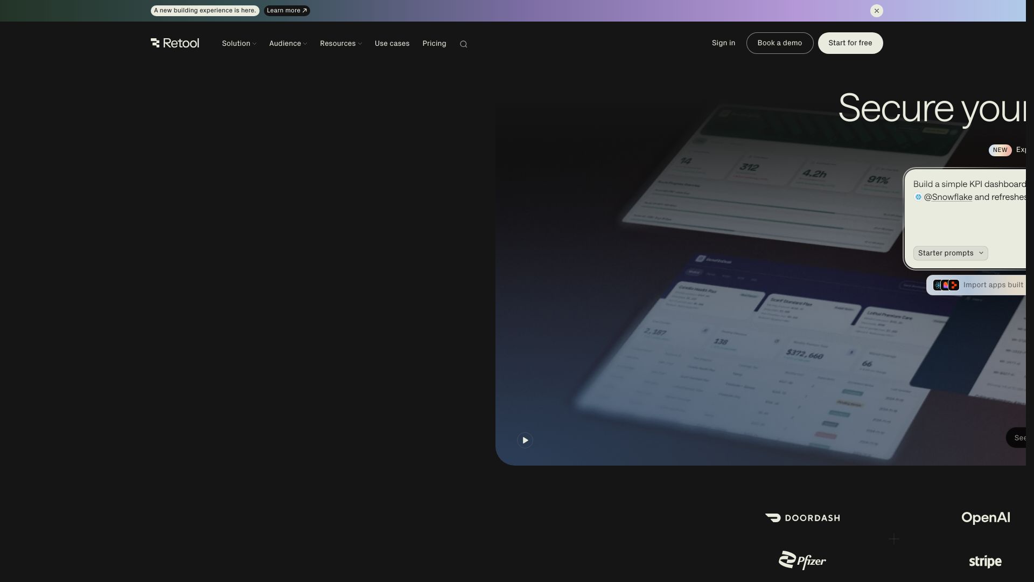Click the Stripe logo

[x=985, y=562]
